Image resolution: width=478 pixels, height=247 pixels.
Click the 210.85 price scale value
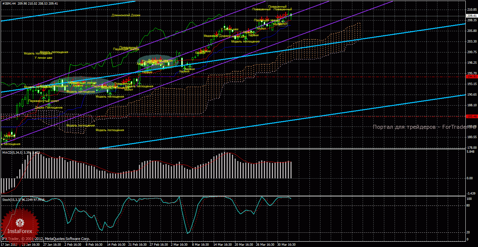(472, 10)
